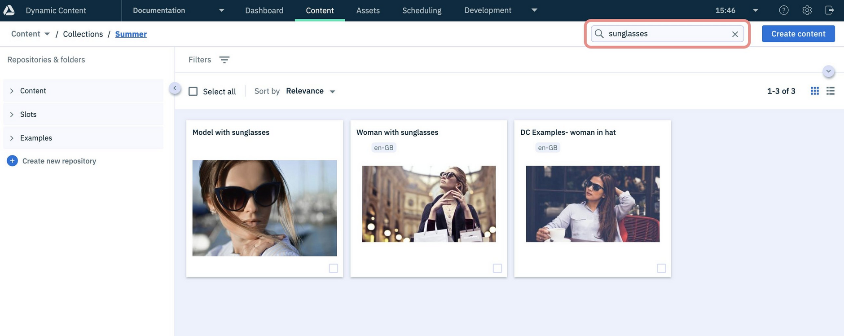Collapse the repositories sidebar panel
Screen dimensions: 844x336
coord(175,88)
